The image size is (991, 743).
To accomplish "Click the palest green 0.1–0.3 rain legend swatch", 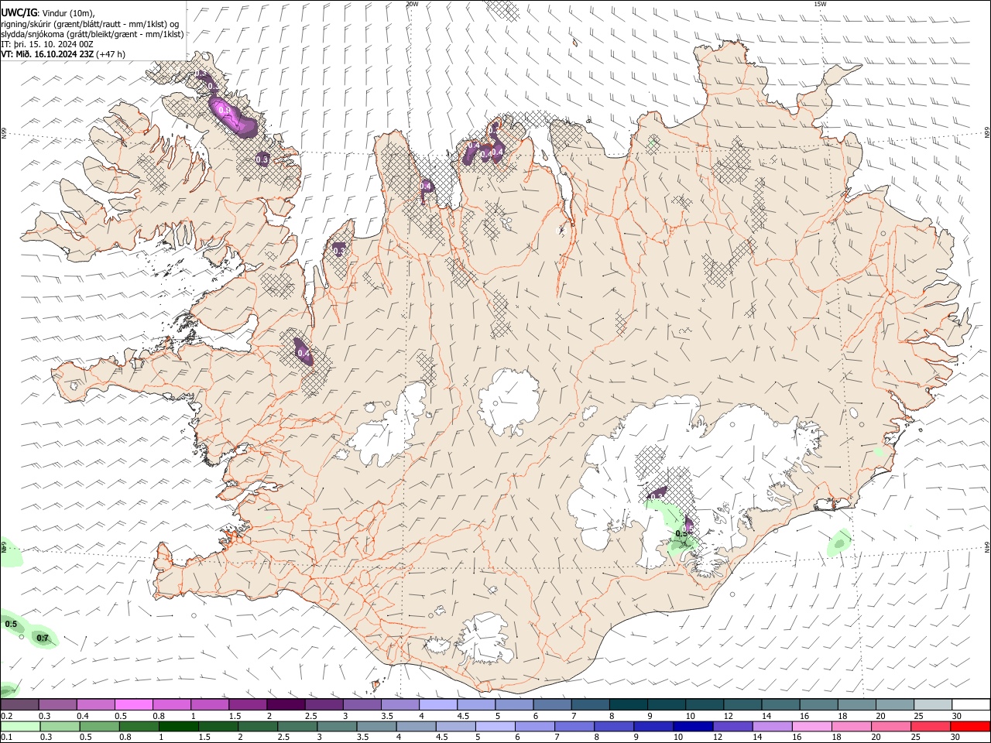I will 19,726.
